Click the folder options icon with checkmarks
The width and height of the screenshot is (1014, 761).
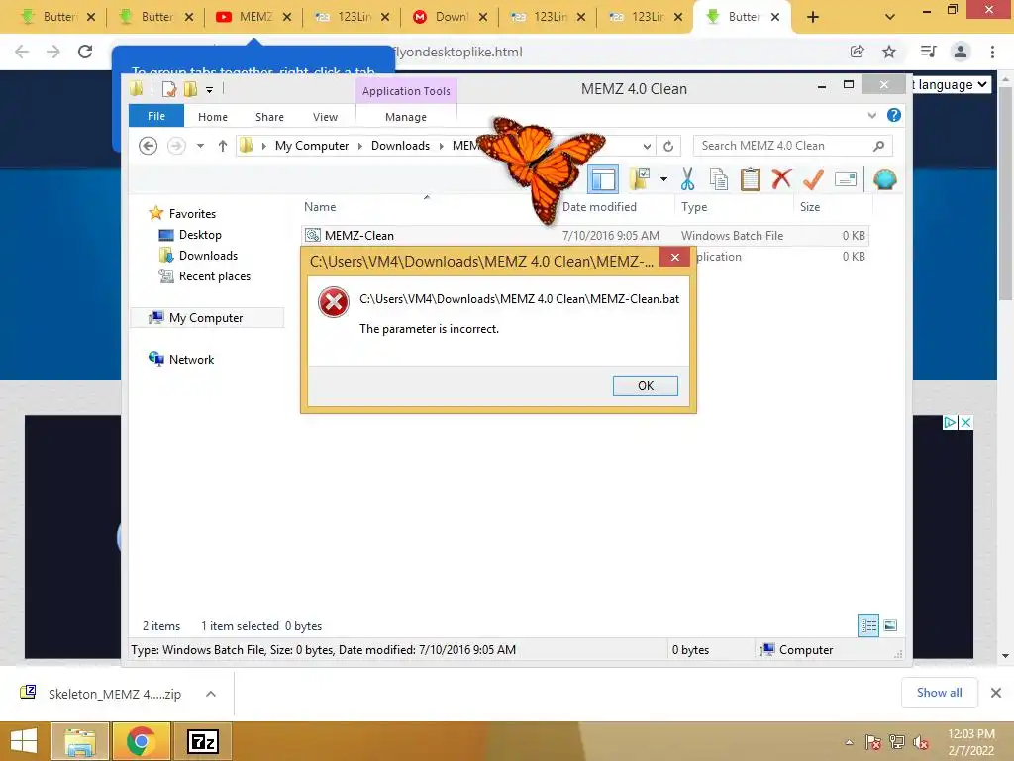(x=640, y=179)
